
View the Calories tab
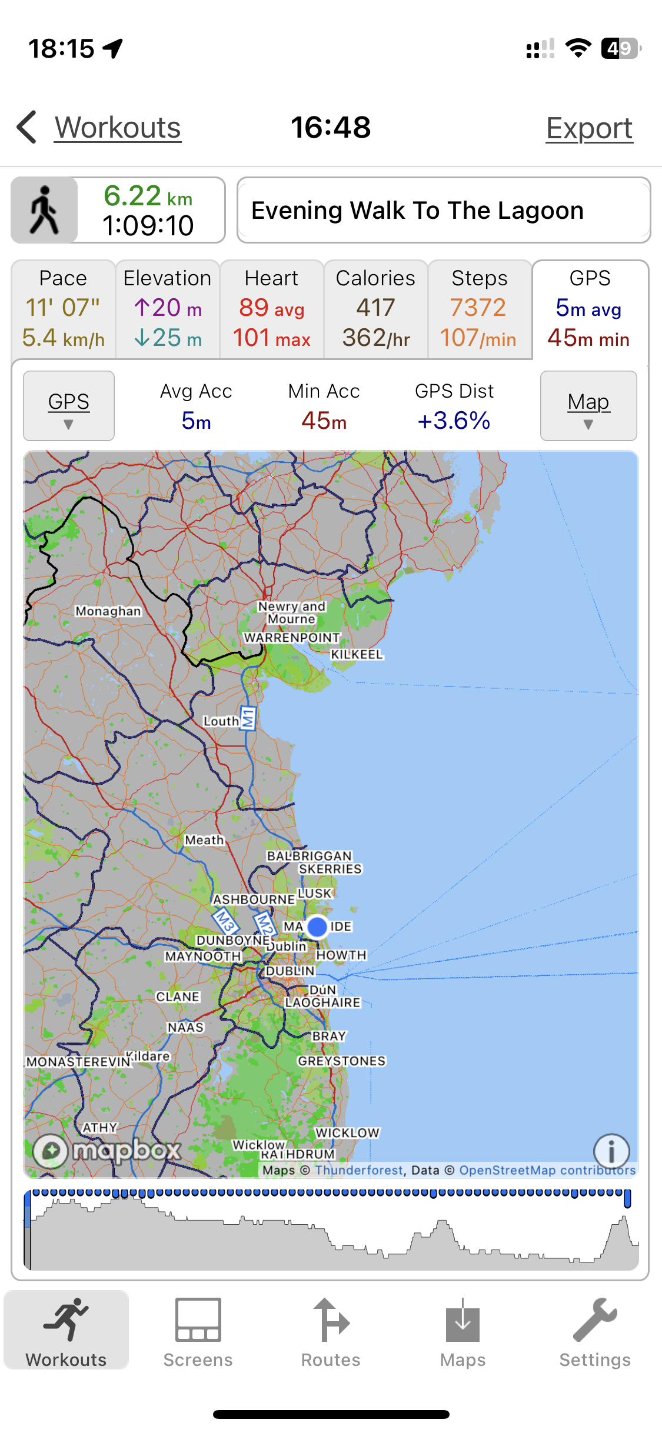pos(375,309)
